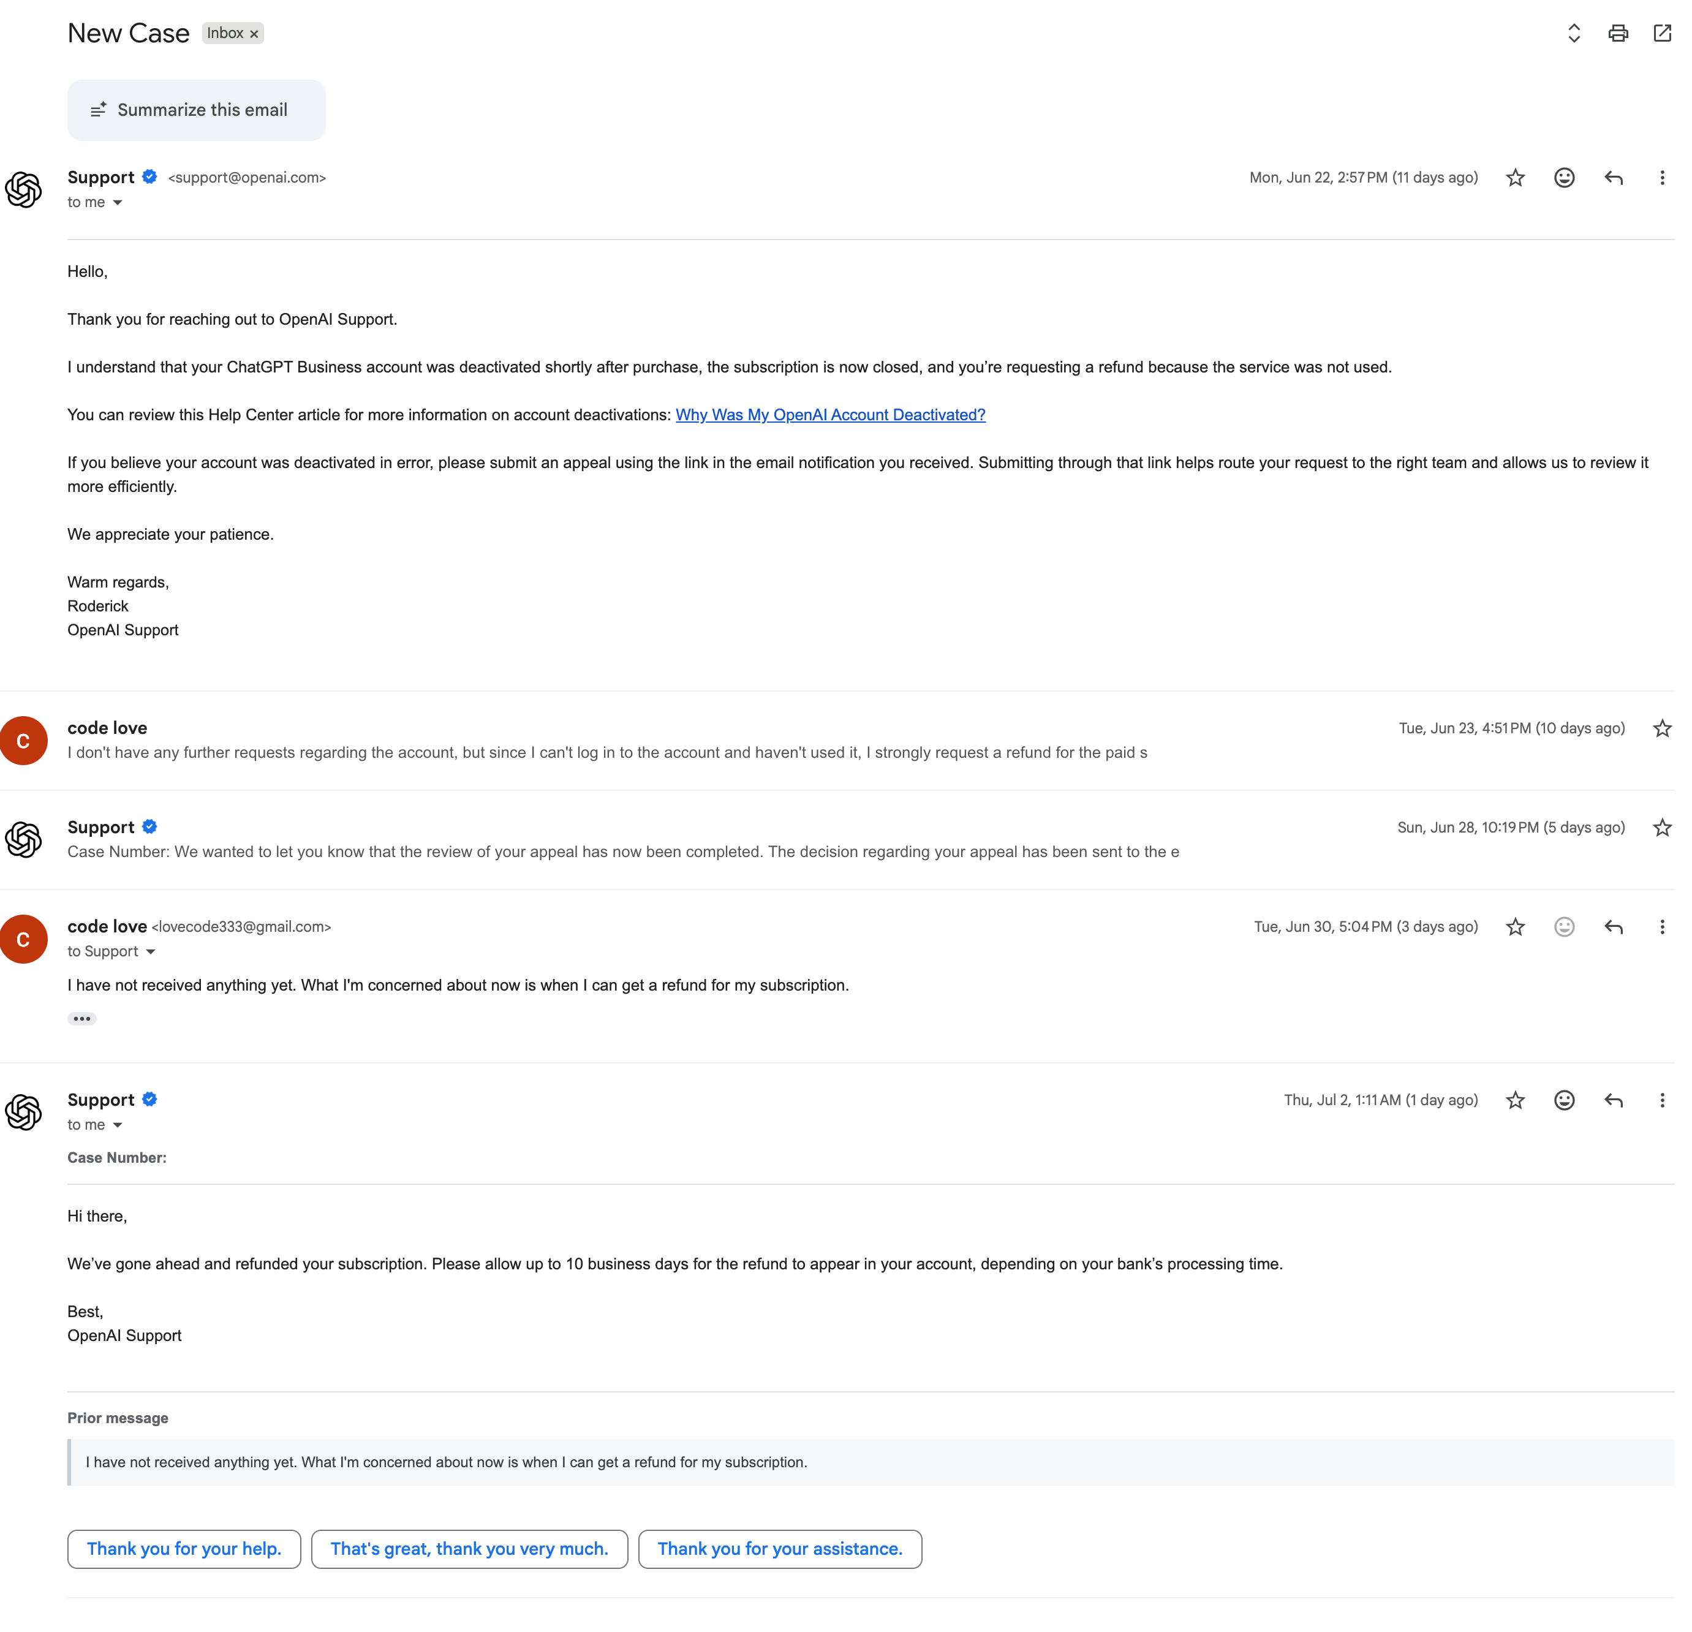Choose 'That's great, thank you very much.' reply
Viewport: 1692px width, 1632px height.
[x=470, y=1549]
